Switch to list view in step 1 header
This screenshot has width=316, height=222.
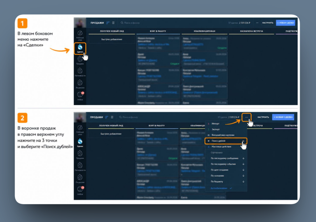click(x=113, y=23)
